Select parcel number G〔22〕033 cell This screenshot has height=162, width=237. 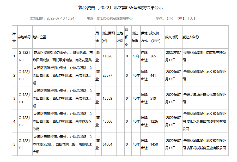[x=24, y=144]
